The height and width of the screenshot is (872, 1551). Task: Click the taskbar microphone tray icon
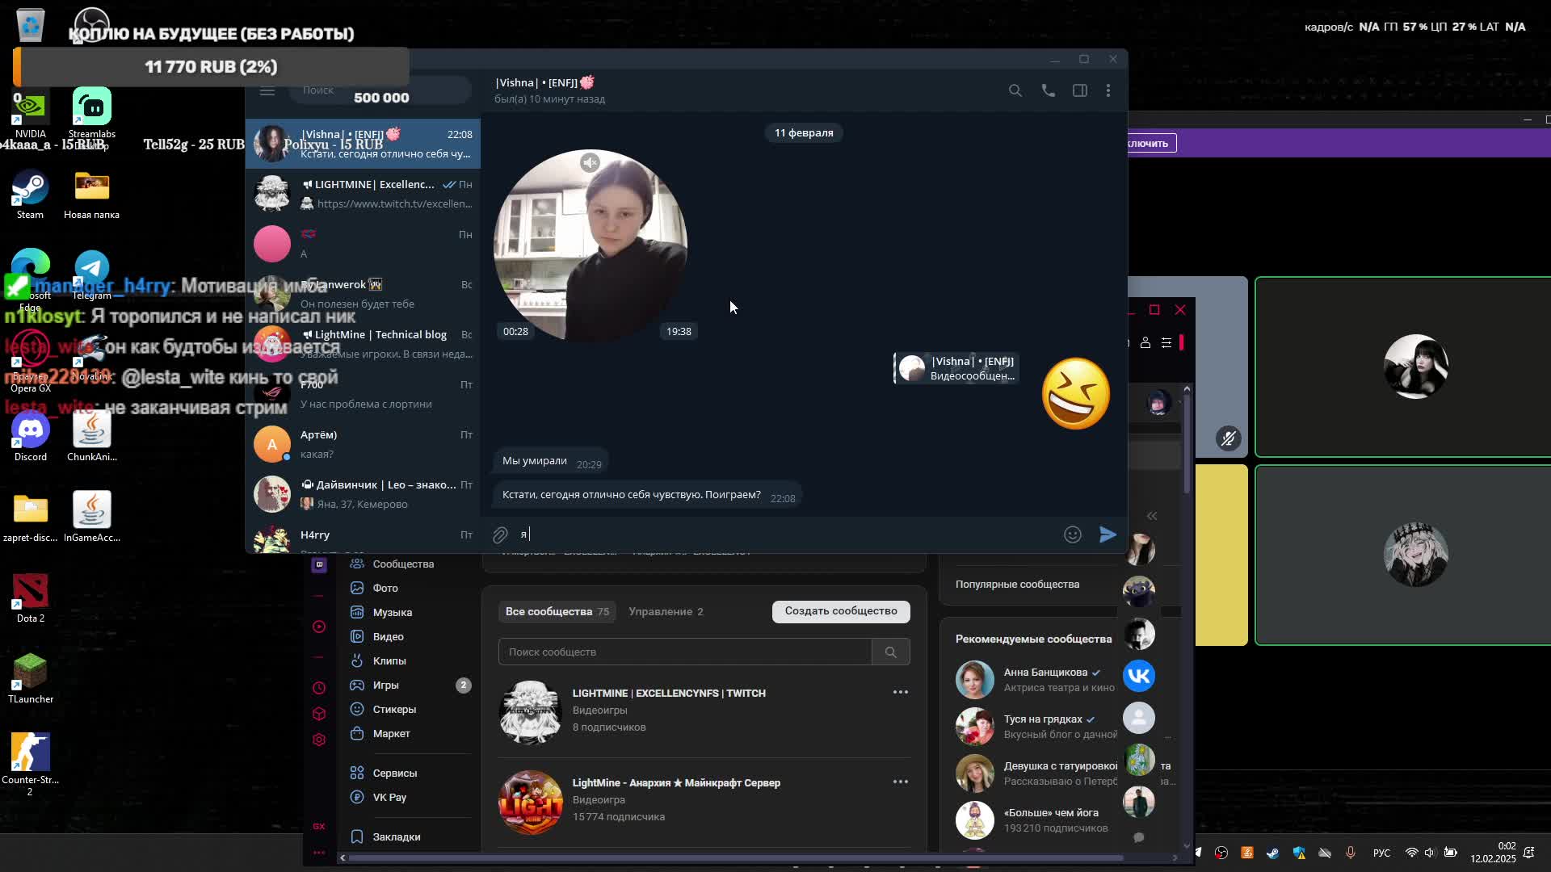click(x=1350, y=853)
